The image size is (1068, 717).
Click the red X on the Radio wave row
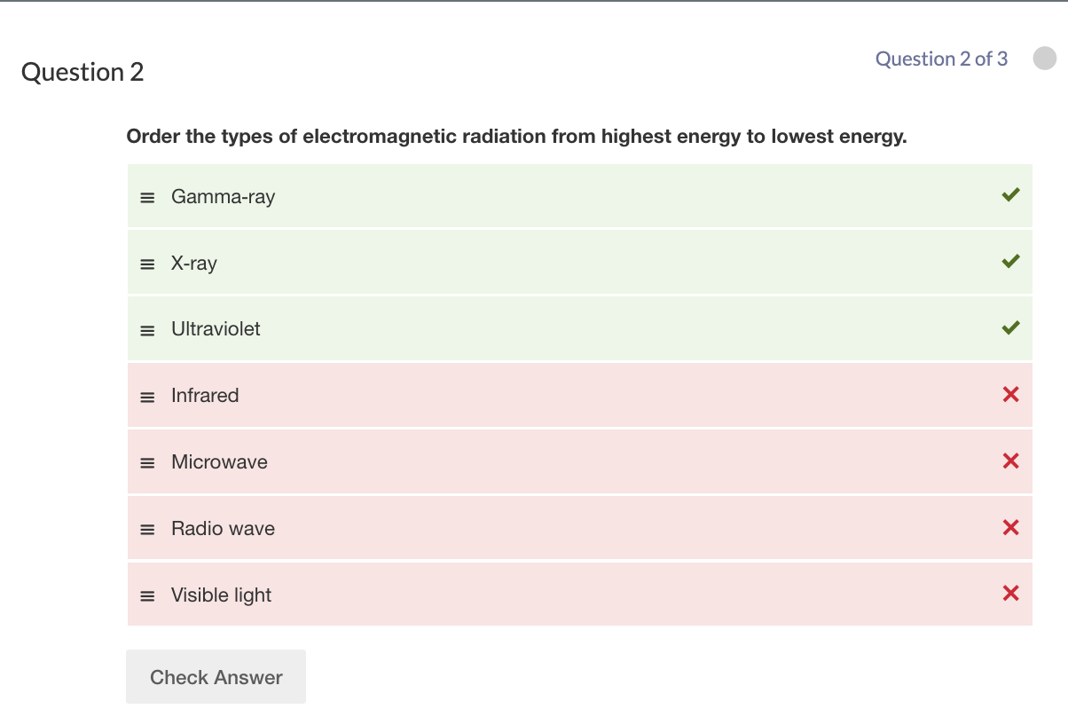tap(1010, 527)
